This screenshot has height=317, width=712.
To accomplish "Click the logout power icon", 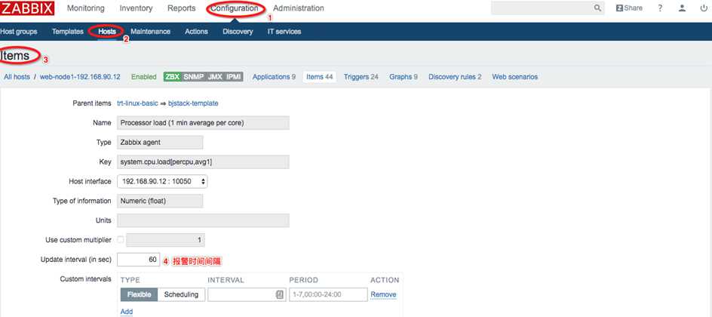I will 704,8.
